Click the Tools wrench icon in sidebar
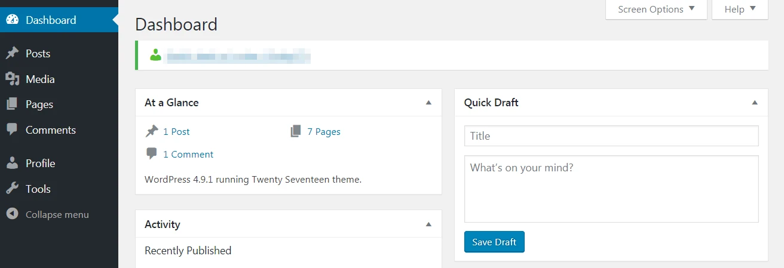Screen dimensions: 784x268 coord(12,189)
